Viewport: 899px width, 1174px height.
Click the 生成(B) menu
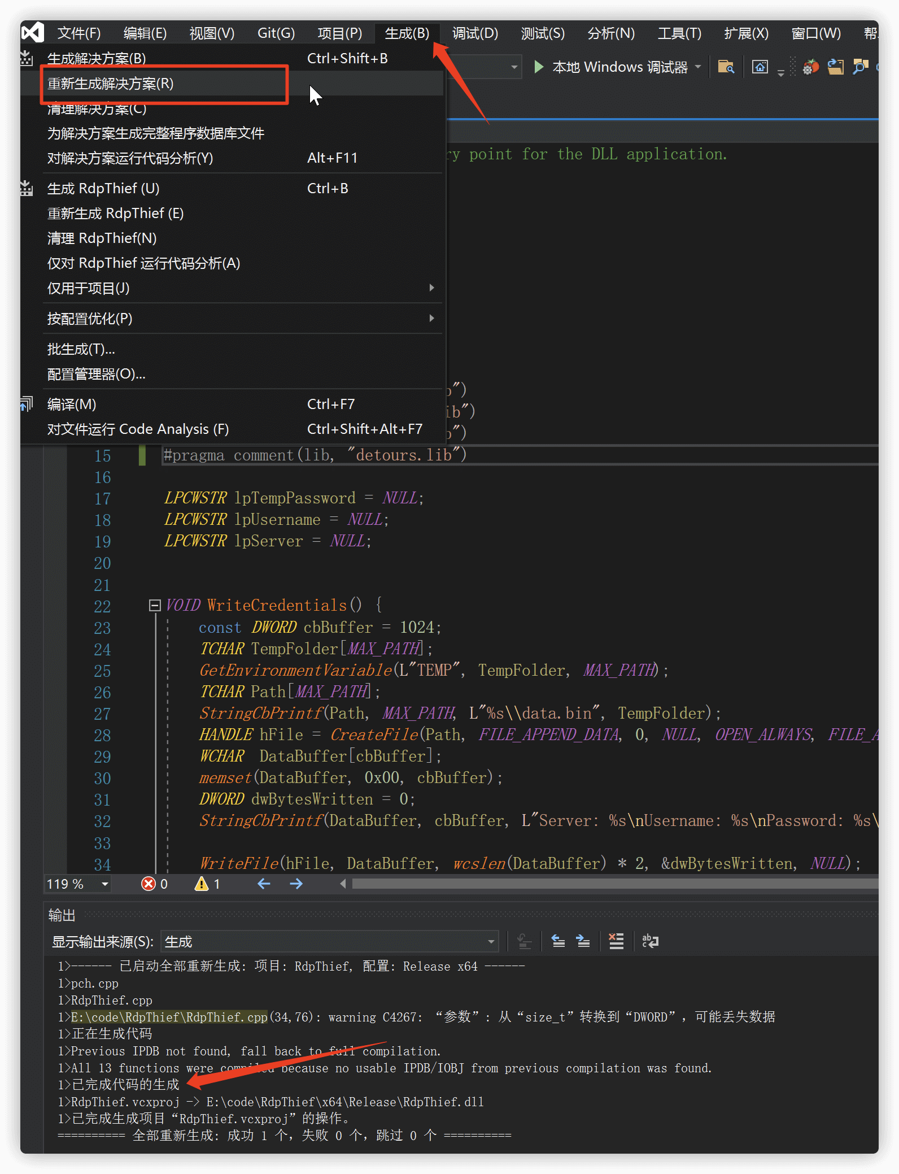407,33
